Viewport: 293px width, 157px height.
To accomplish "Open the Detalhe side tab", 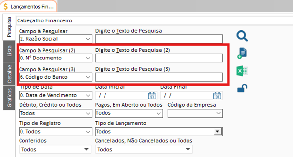I will point(9,74).
